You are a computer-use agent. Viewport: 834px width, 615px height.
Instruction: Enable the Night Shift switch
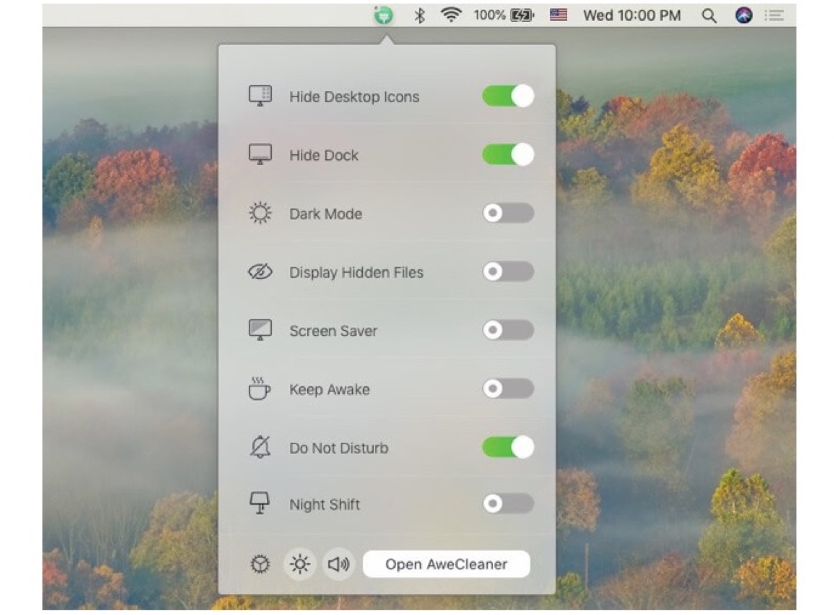[508, 505]
